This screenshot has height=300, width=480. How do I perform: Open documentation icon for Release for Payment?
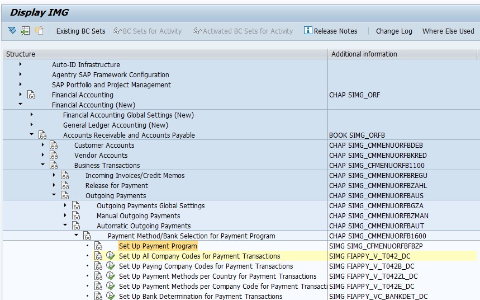click(x=65, y=185)
